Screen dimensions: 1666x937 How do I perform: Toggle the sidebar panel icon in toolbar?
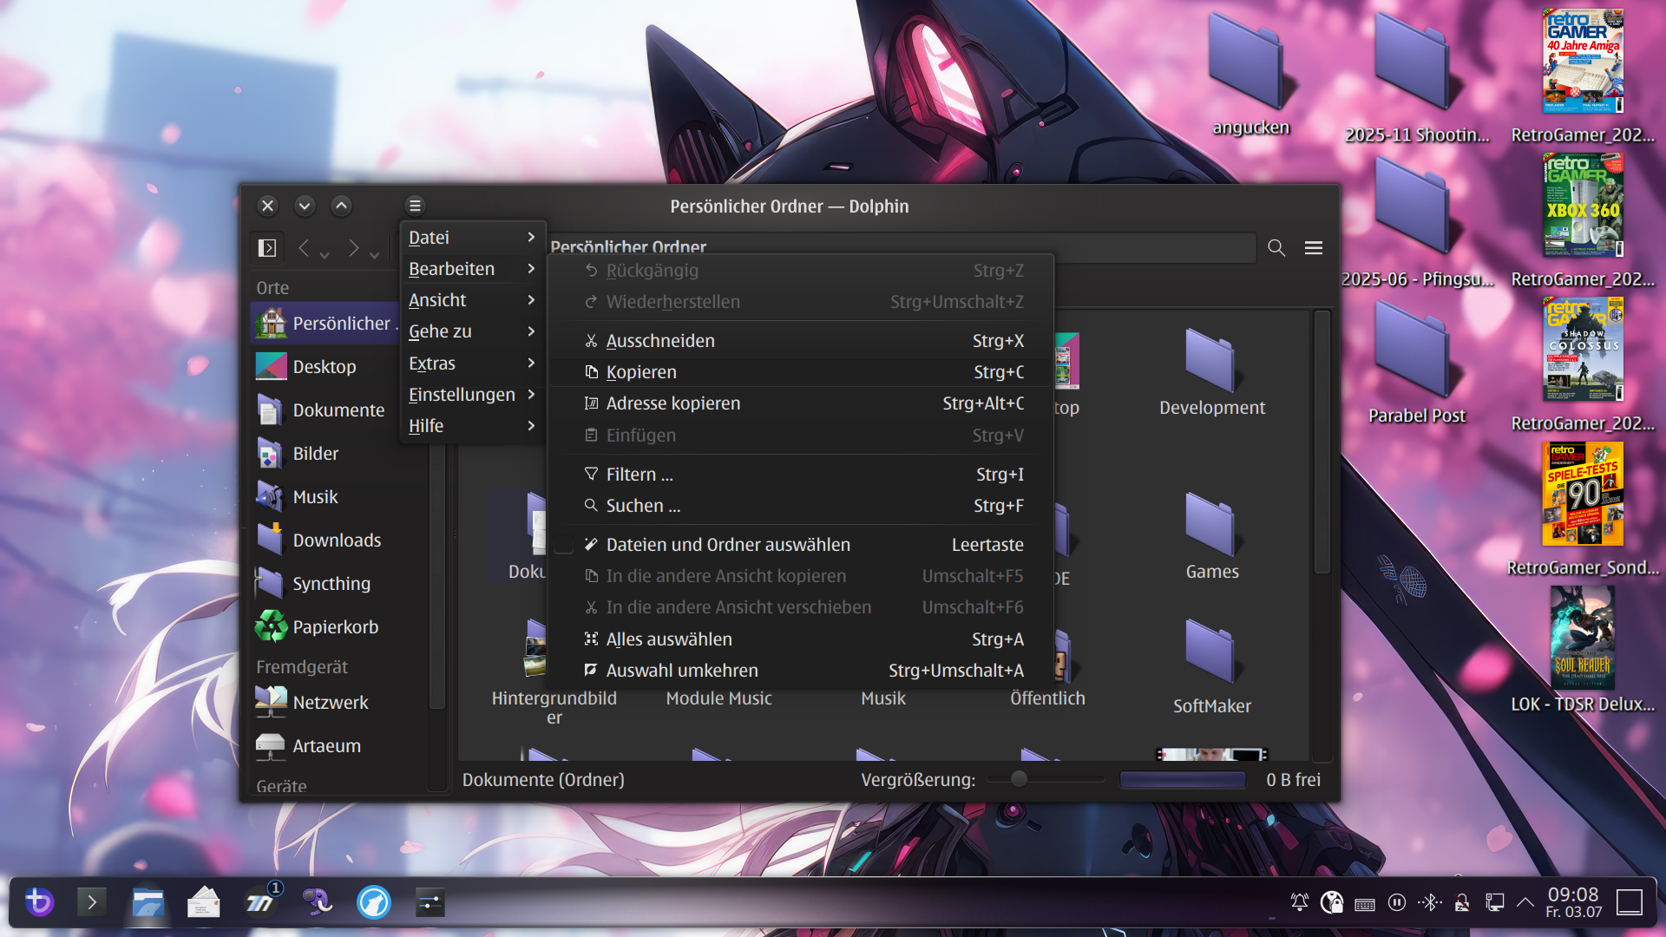pyautogui.click(x=267, y=248)
